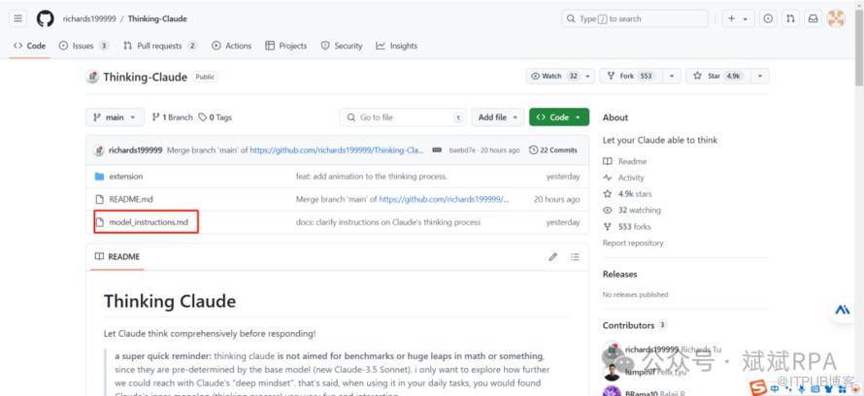Open the hamburger navigation menu
This screenshot has height=396, width=864.
(18, 18)
